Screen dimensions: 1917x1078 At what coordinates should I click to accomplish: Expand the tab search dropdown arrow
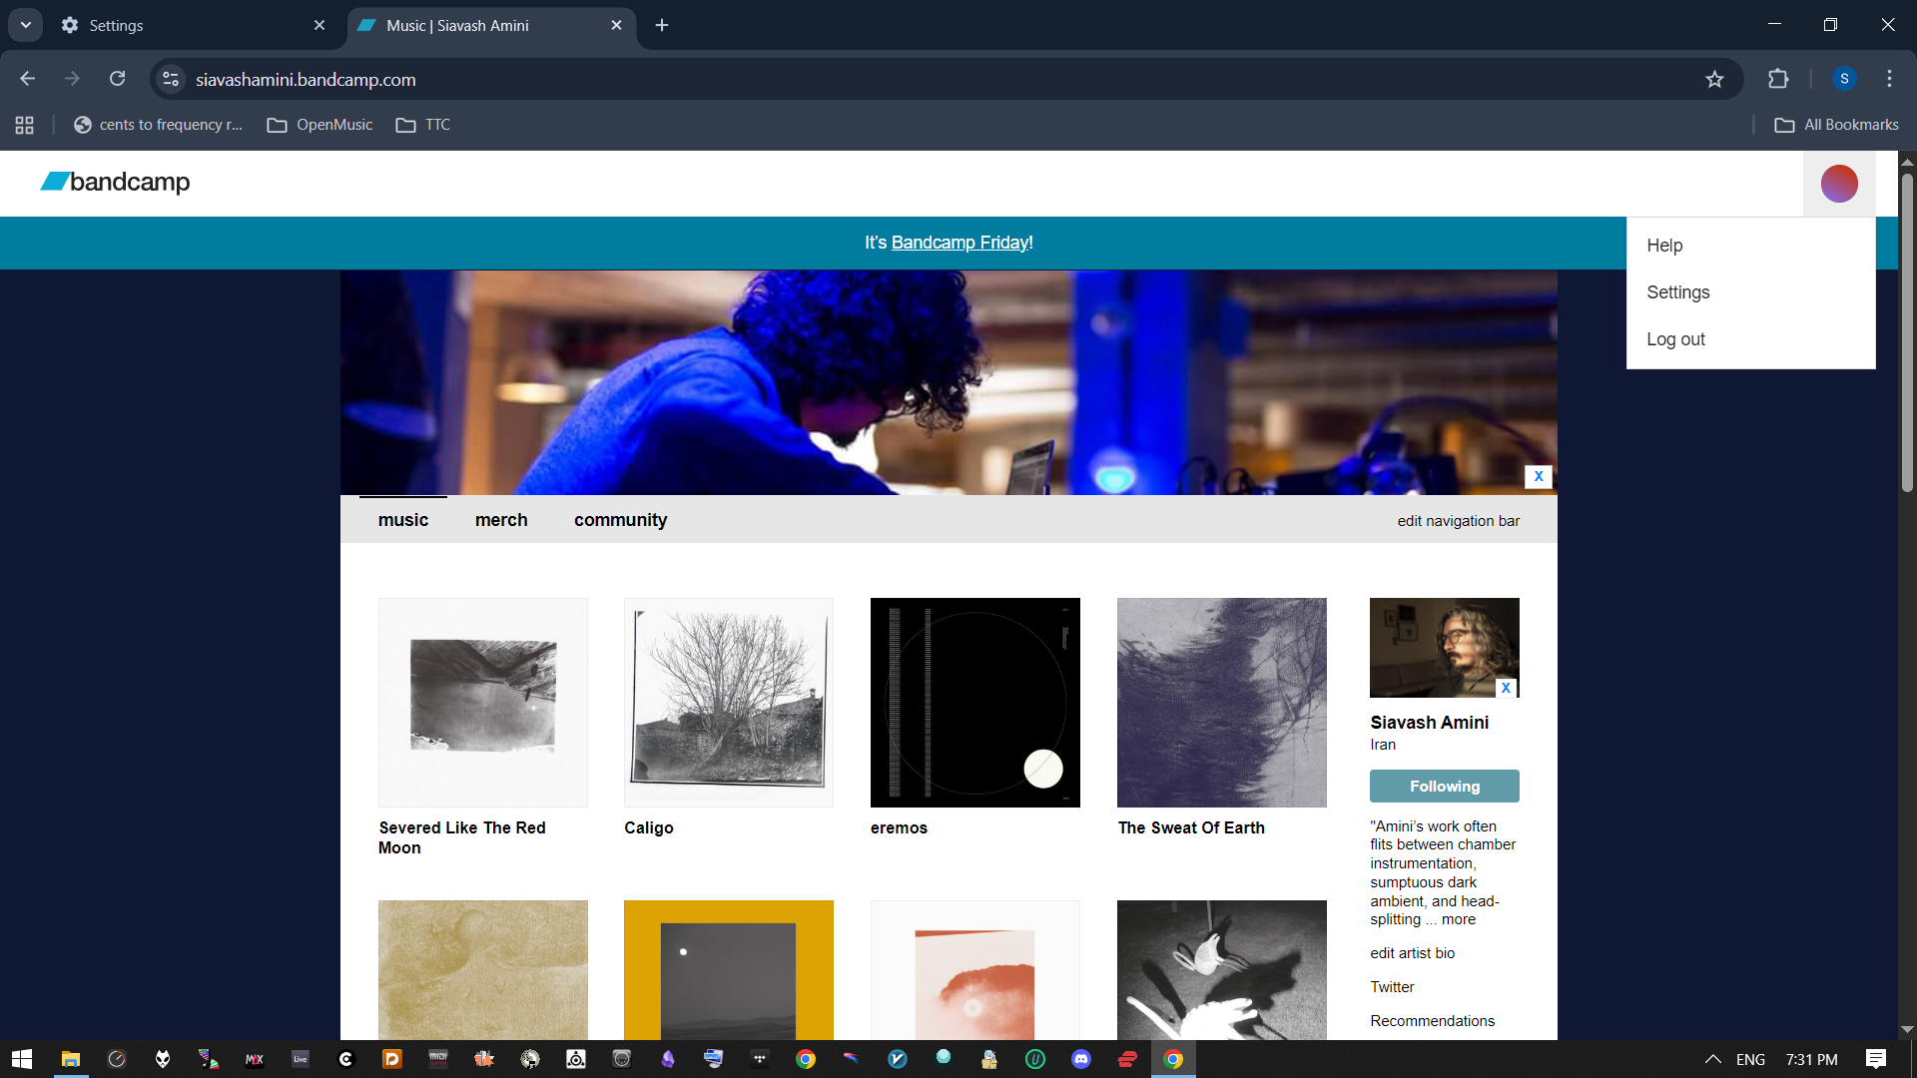pyautogui.click(x=25, y=25)
